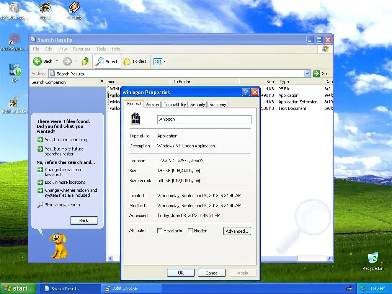Click the horizontal scrollbar left arrow
Viewport: 392px width, 294px height.
click(111, 258)
